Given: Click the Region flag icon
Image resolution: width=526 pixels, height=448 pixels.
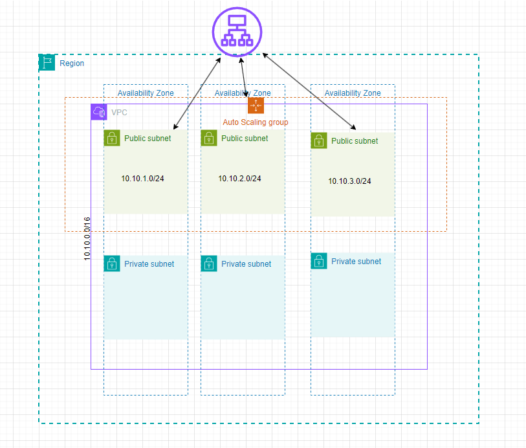Looking at the screenshot, I should [x=47, y=62].
